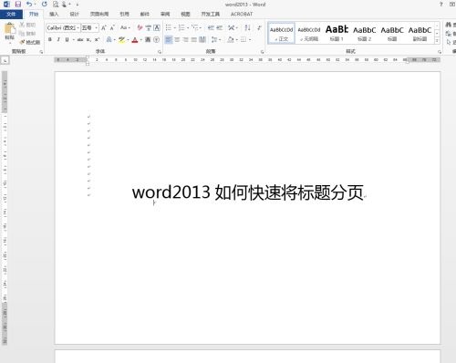Open the Change Case Aa dropdown

(125, 28)
